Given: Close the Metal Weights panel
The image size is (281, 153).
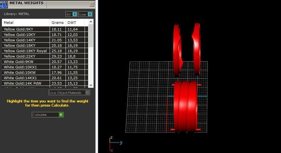Looking at the screenshot, I should [x=92, y=4].
